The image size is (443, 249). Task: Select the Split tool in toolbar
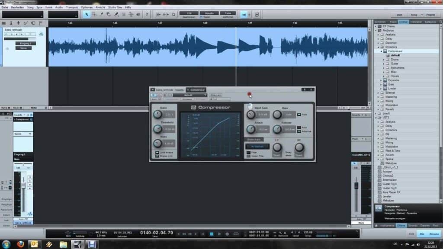point(101,14)
